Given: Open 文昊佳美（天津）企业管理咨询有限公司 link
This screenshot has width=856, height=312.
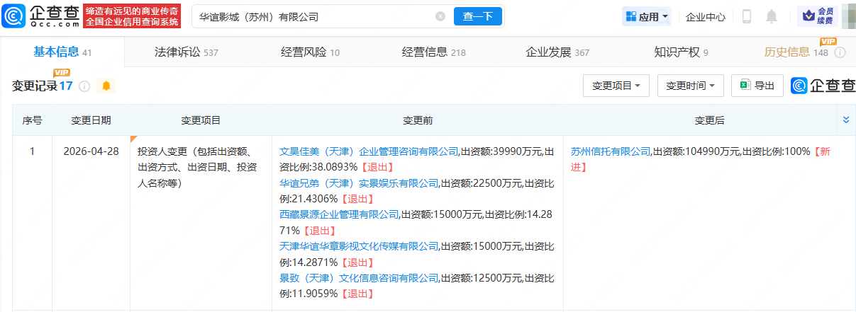Looking at the screenshot, I should tap(369, 151).
